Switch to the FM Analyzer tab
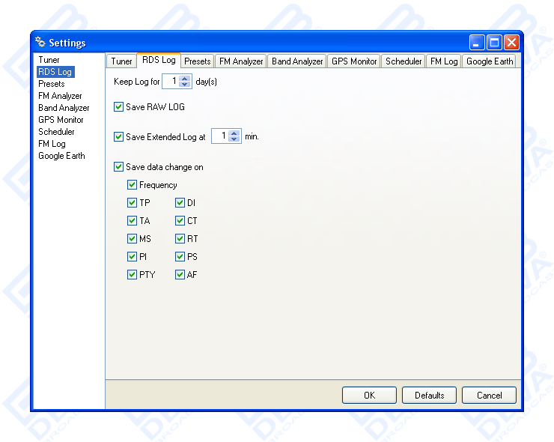This screenshot has width=554, height=442. [241, 61]
